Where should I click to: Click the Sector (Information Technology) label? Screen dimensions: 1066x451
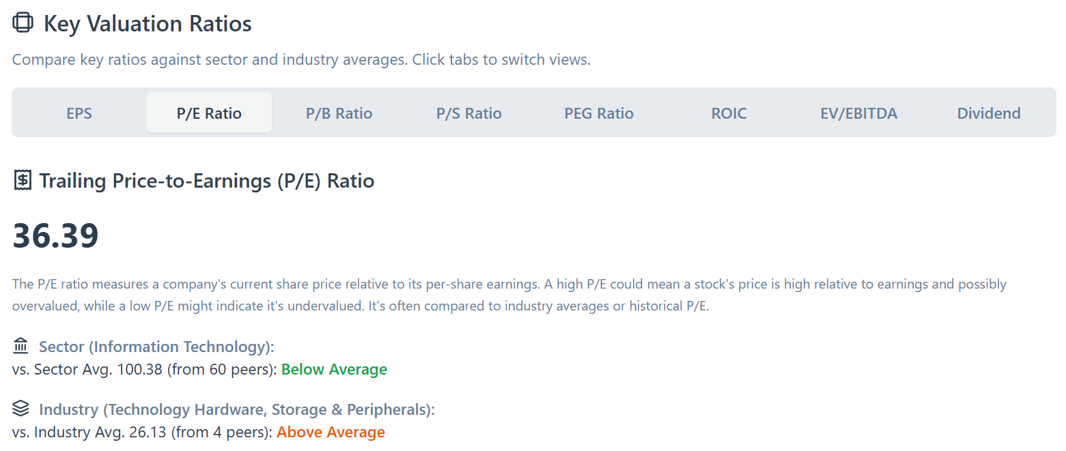coord(156,347)
